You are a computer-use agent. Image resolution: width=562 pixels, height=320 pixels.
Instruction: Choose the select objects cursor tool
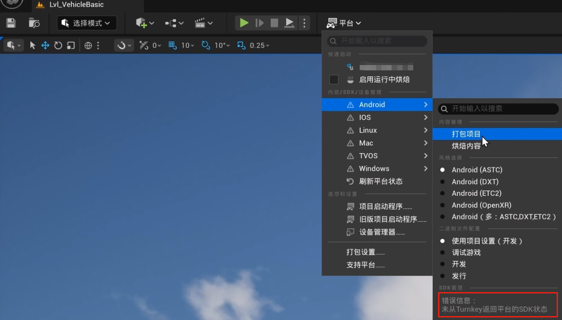click(x=33, y=45)
